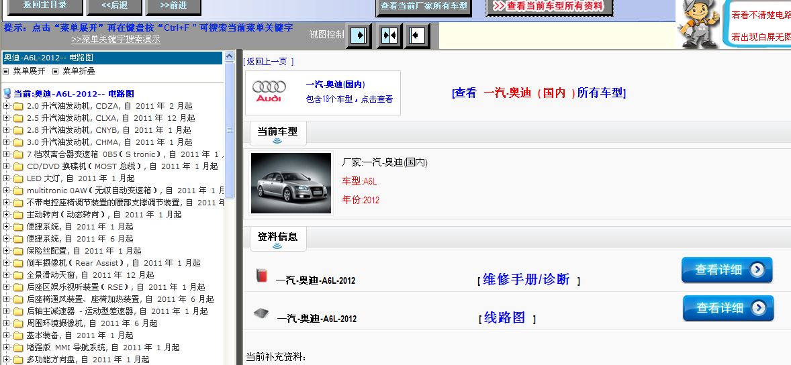Expand 2.8 升汽油发动机 CNYB node
The image size is (791, 365).
tap(6, 130)
